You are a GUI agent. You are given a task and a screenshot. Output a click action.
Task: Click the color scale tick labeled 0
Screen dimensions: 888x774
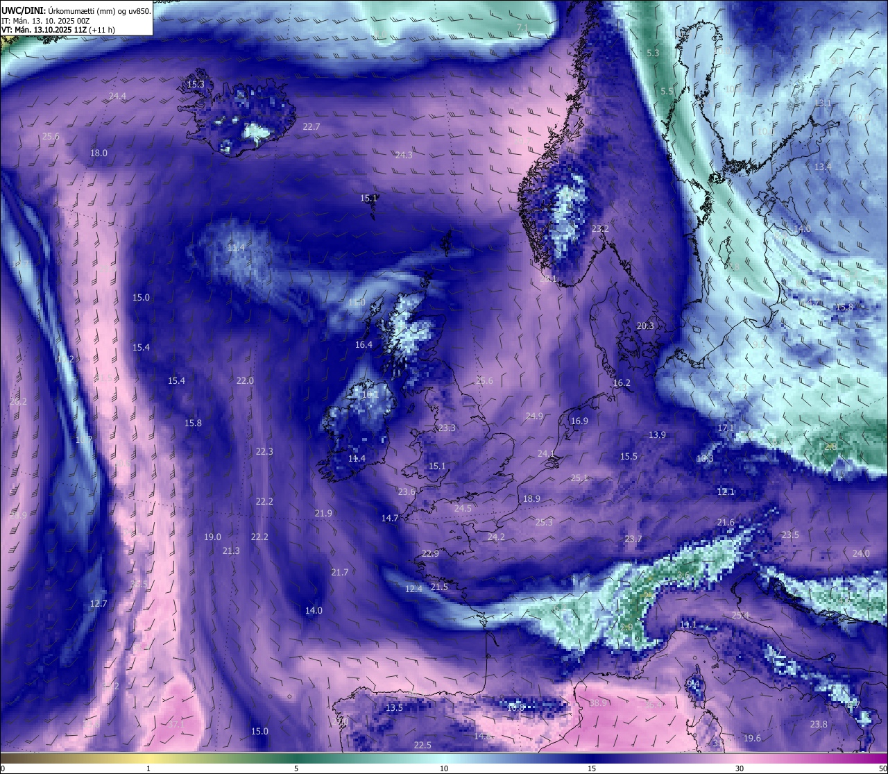pyautogui.click(x=3, y=768)
